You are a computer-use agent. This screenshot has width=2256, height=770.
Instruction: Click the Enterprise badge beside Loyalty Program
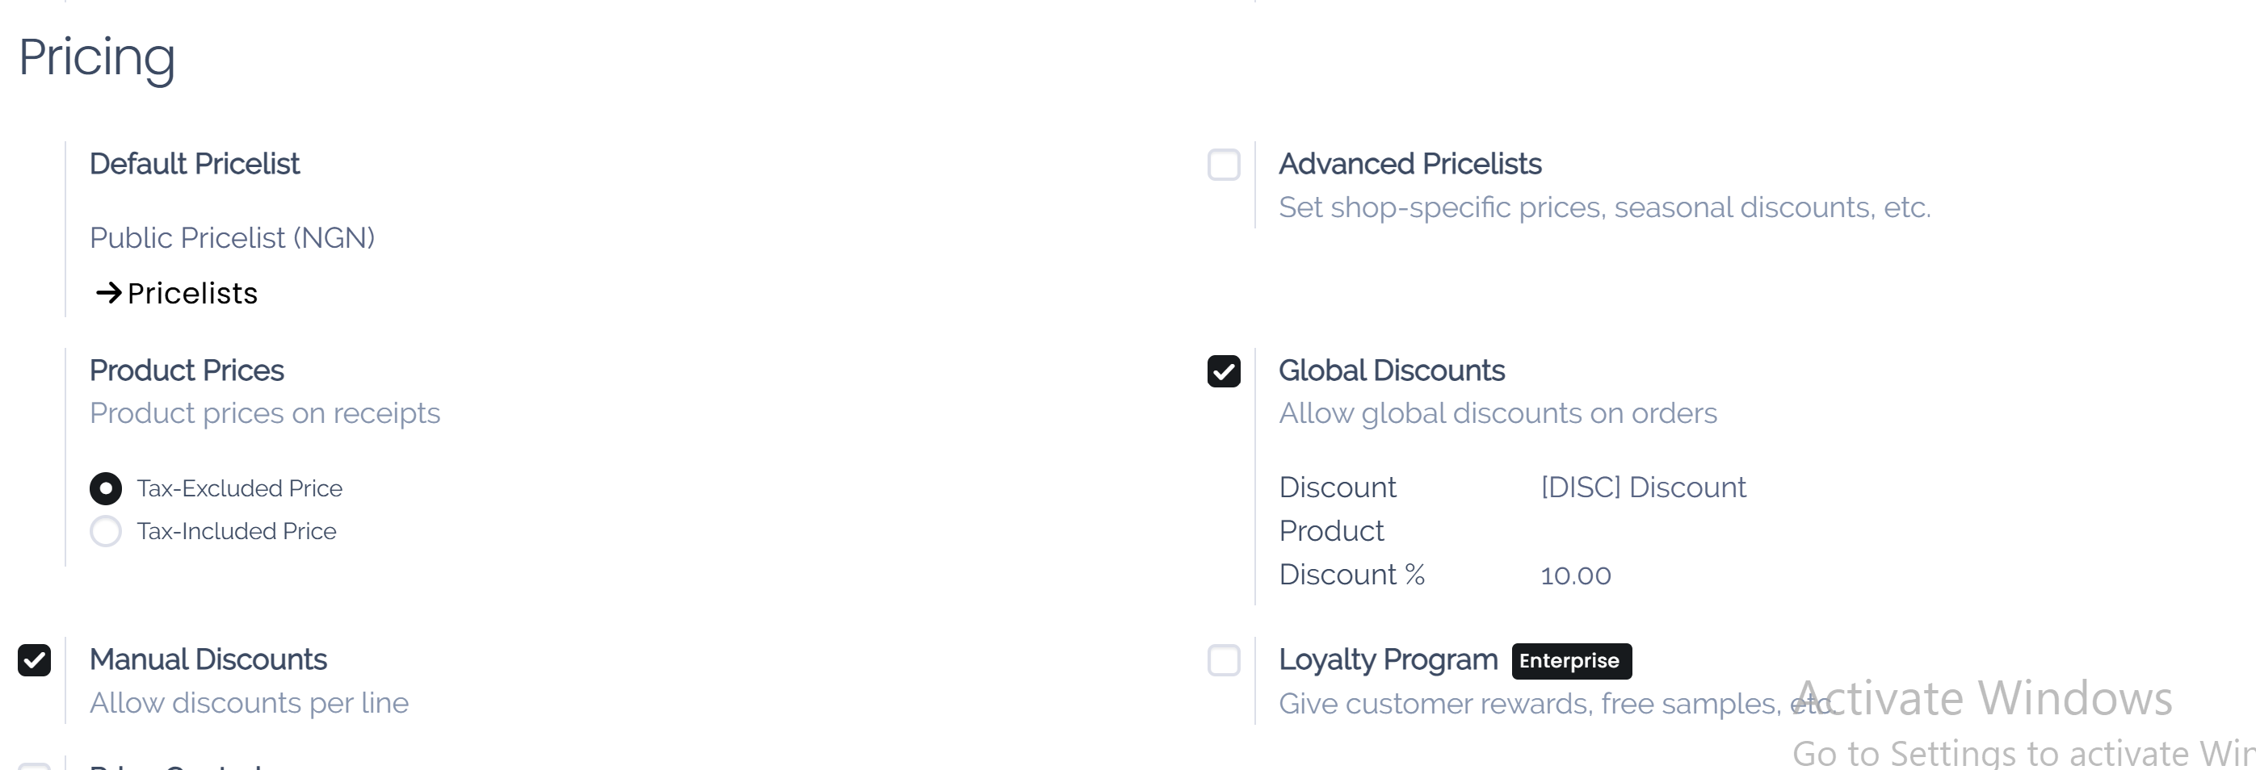click(1571, 662)
